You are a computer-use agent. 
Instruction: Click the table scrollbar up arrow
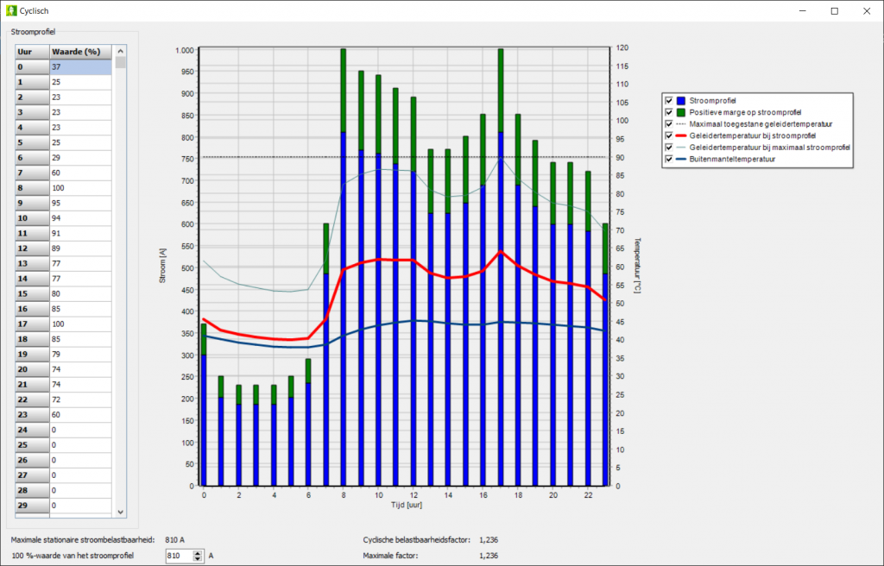click(121, 51)
